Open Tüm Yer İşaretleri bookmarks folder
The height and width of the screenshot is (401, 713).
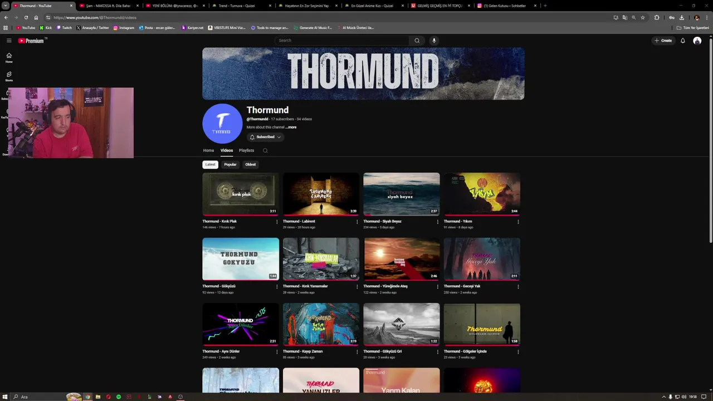[x=693, y=27]
